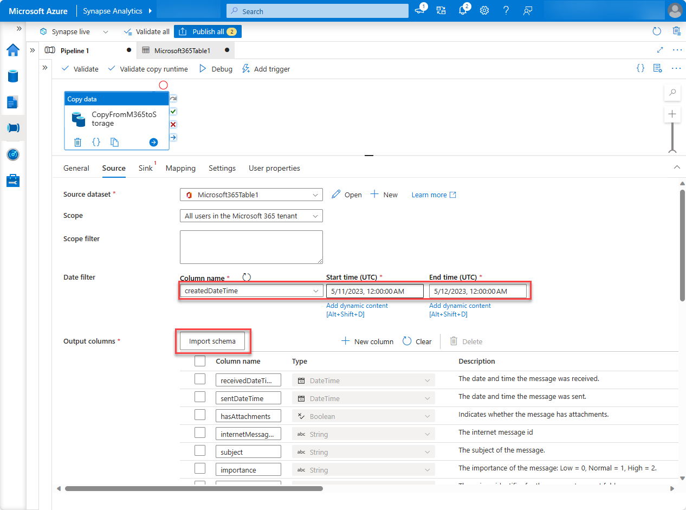The image size is (686, 510).
Task: Click inside the Scope filter text box
Action: pos(251,247)
